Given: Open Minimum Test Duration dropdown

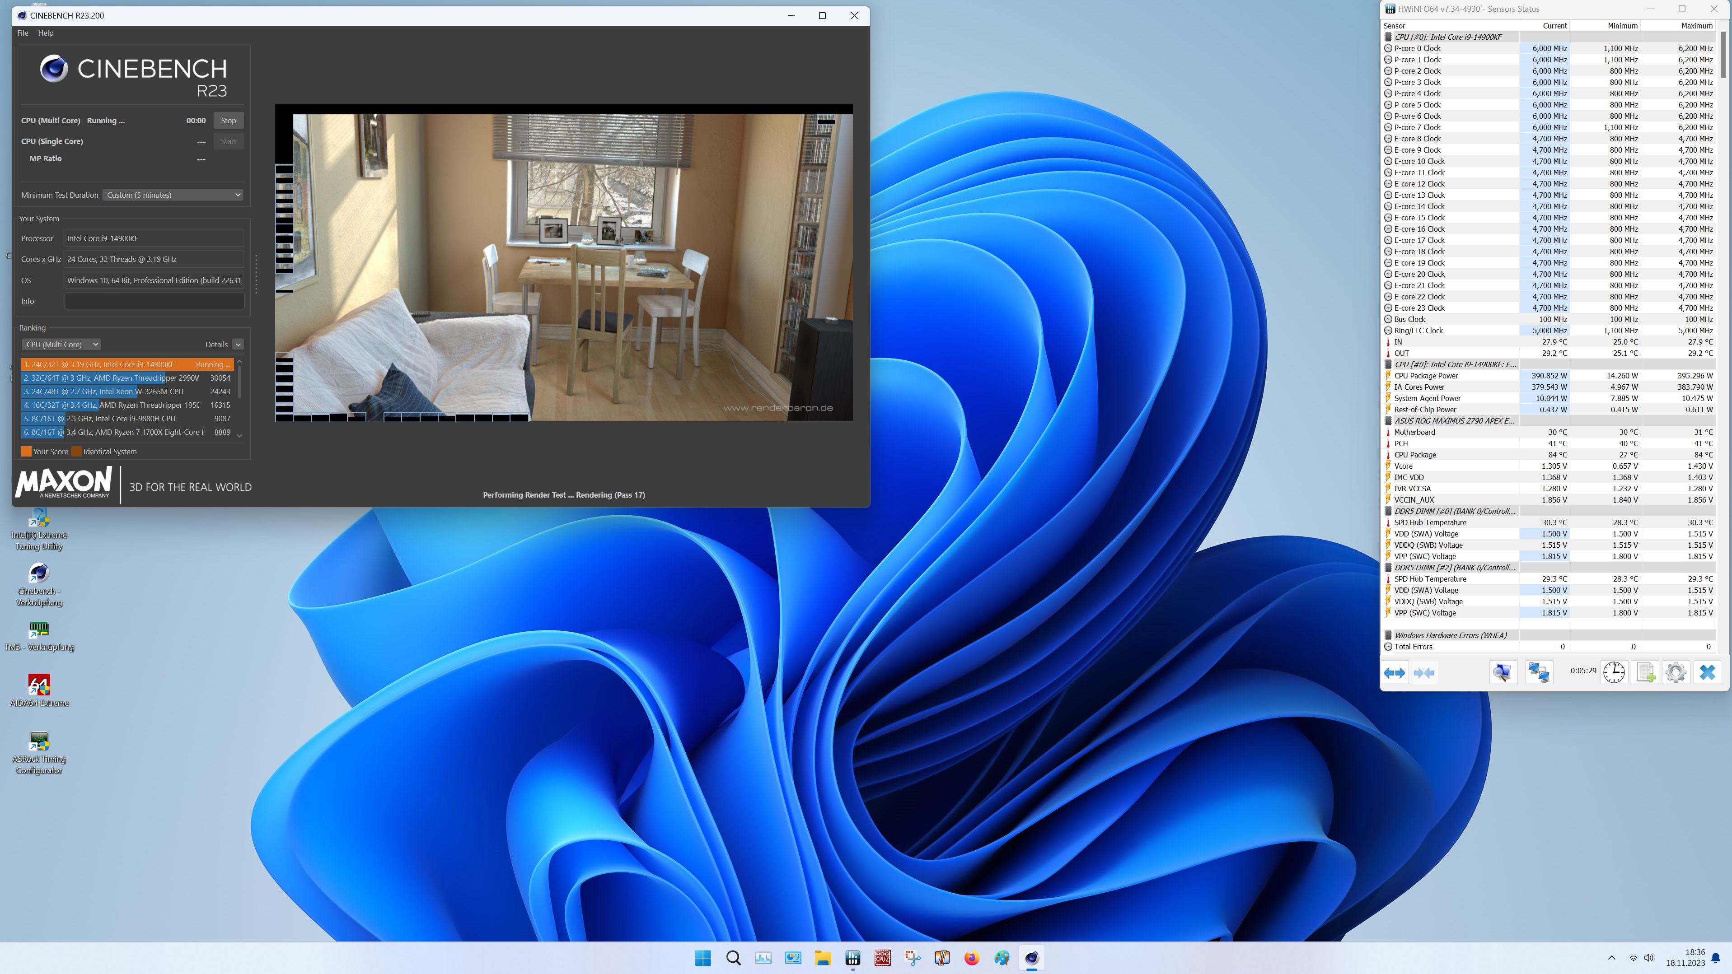Looking at the screenshot, I should (173, 195).
